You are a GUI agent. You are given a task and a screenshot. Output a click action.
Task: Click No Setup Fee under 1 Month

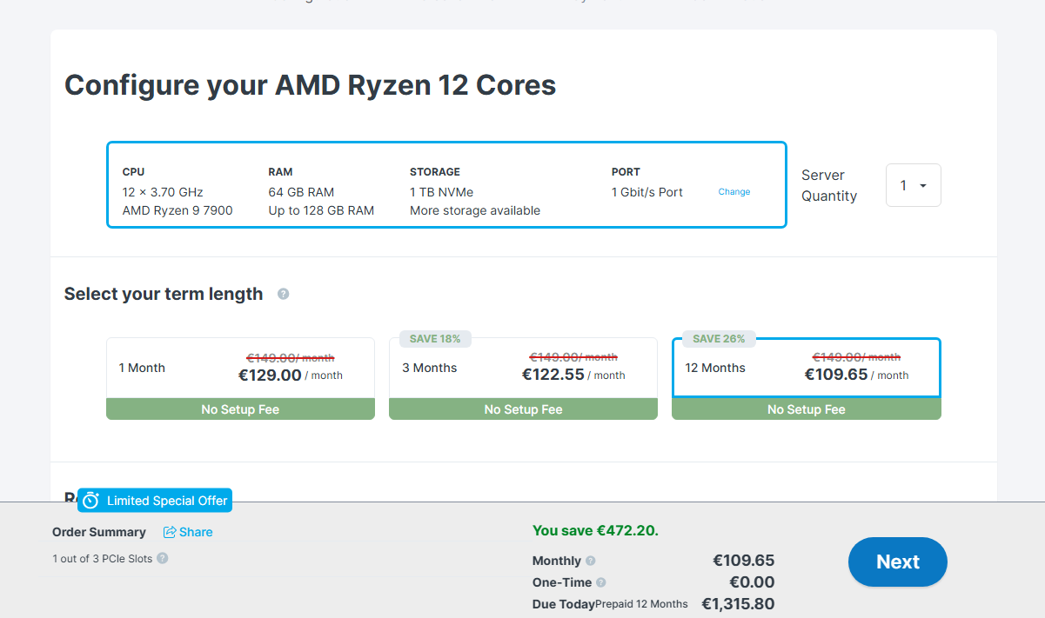pyautogui.click(x=240, y=409)
